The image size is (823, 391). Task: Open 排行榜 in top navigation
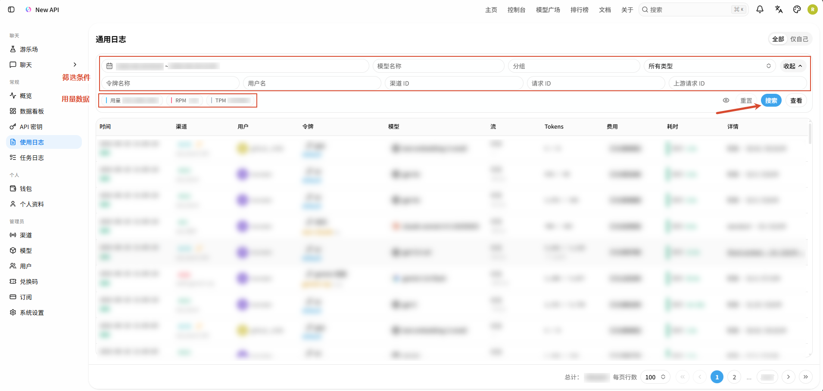point(580,10)
